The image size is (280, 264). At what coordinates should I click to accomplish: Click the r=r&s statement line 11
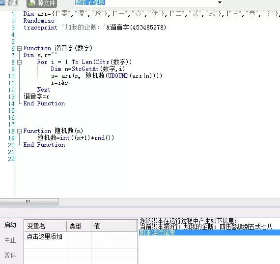pyautogui.click(x=59, y=83)
